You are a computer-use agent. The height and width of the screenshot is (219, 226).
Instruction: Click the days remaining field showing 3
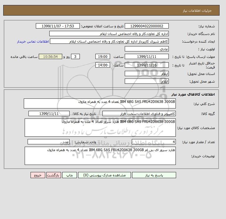75,57
